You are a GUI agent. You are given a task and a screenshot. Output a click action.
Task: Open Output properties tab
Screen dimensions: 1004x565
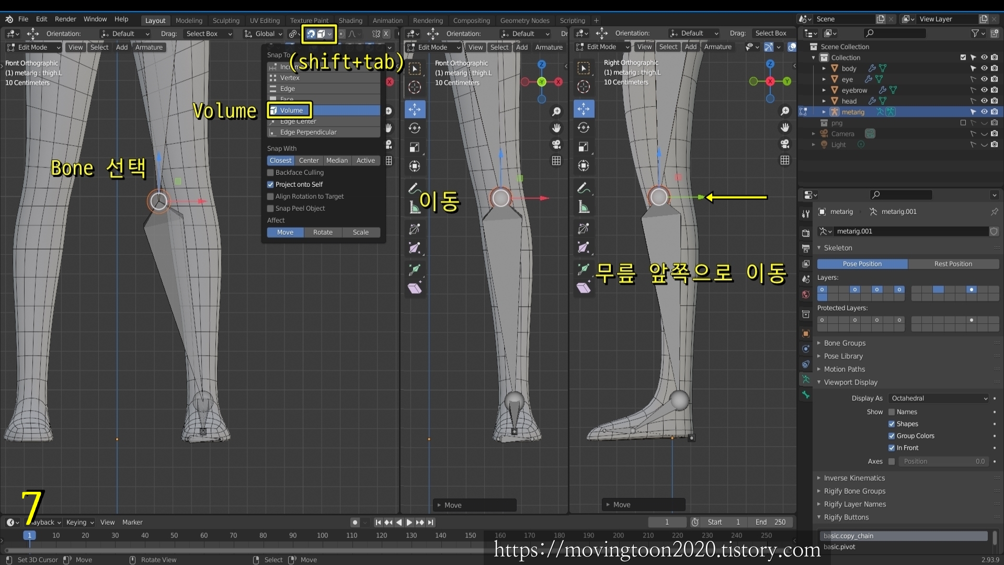click(x=806, y=248)
